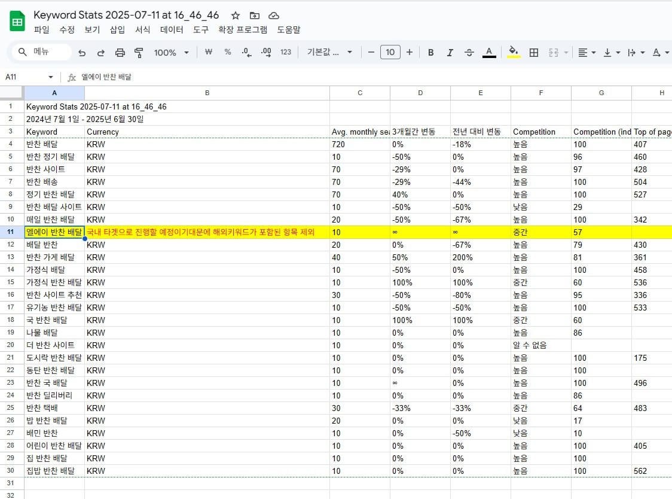Open the 확장 프로그램 menu
Screen dimensions: 672x499
click(243, 29)
